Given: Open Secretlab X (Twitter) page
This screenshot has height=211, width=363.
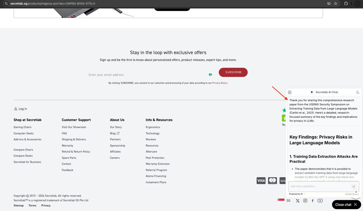Looking at the screenshot, I should pos(298,201).
